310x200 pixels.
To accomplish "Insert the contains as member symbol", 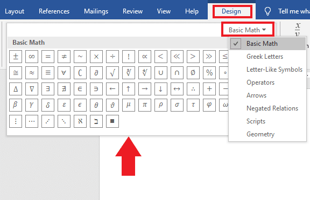I will [x=96, y=89].
